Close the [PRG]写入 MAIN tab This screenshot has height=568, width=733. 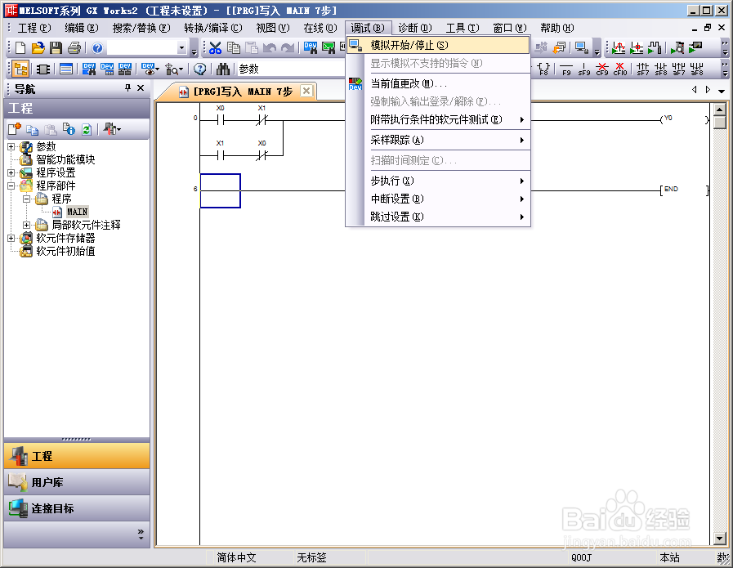point(306,91)
